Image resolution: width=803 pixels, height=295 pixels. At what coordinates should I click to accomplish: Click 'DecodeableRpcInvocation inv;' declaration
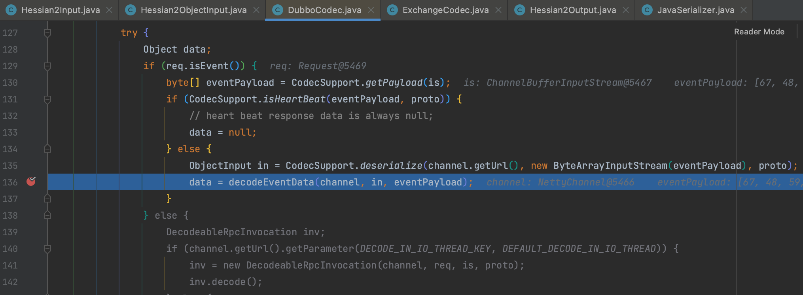point(246,232)
